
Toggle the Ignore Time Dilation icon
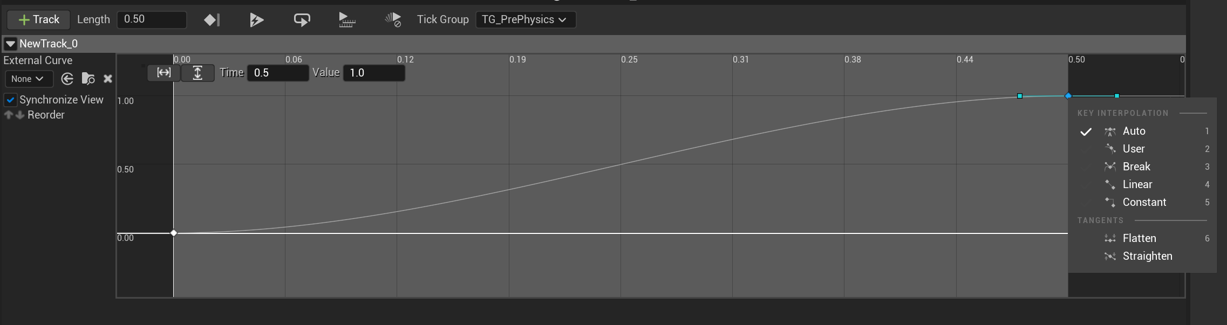click(x=393, y=20)
